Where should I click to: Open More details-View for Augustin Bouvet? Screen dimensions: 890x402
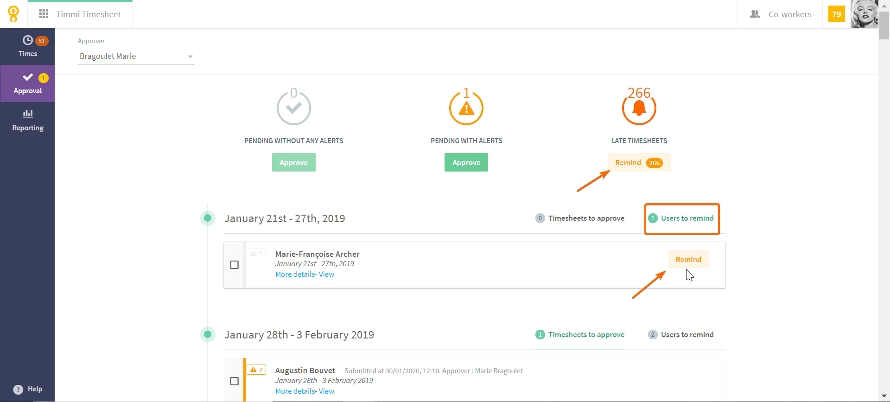pyautogui.click(x=305, y=391)
